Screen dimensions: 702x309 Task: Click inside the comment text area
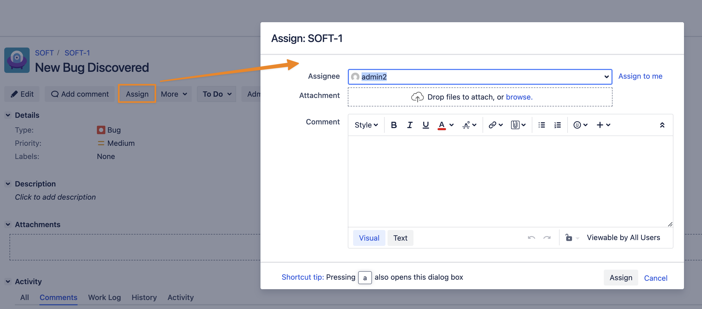pyautogui.click(x=510, y=181)
